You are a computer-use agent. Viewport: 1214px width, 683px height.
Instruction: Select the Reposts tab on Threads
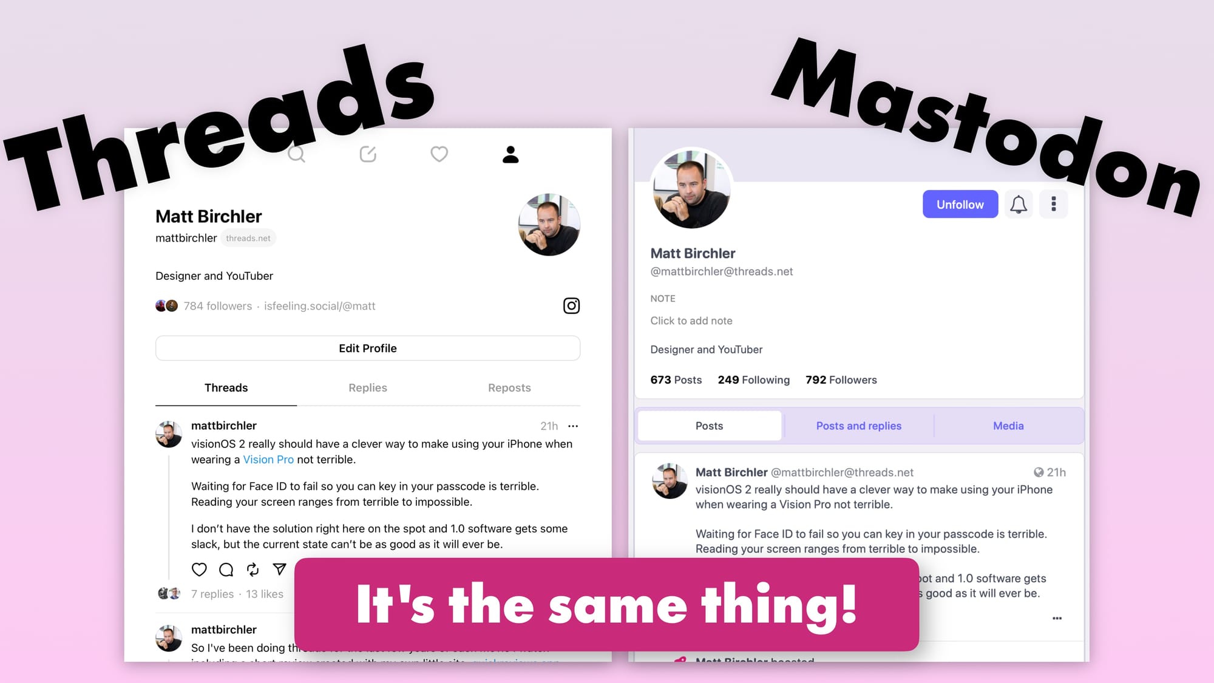(x=509, y=387)
